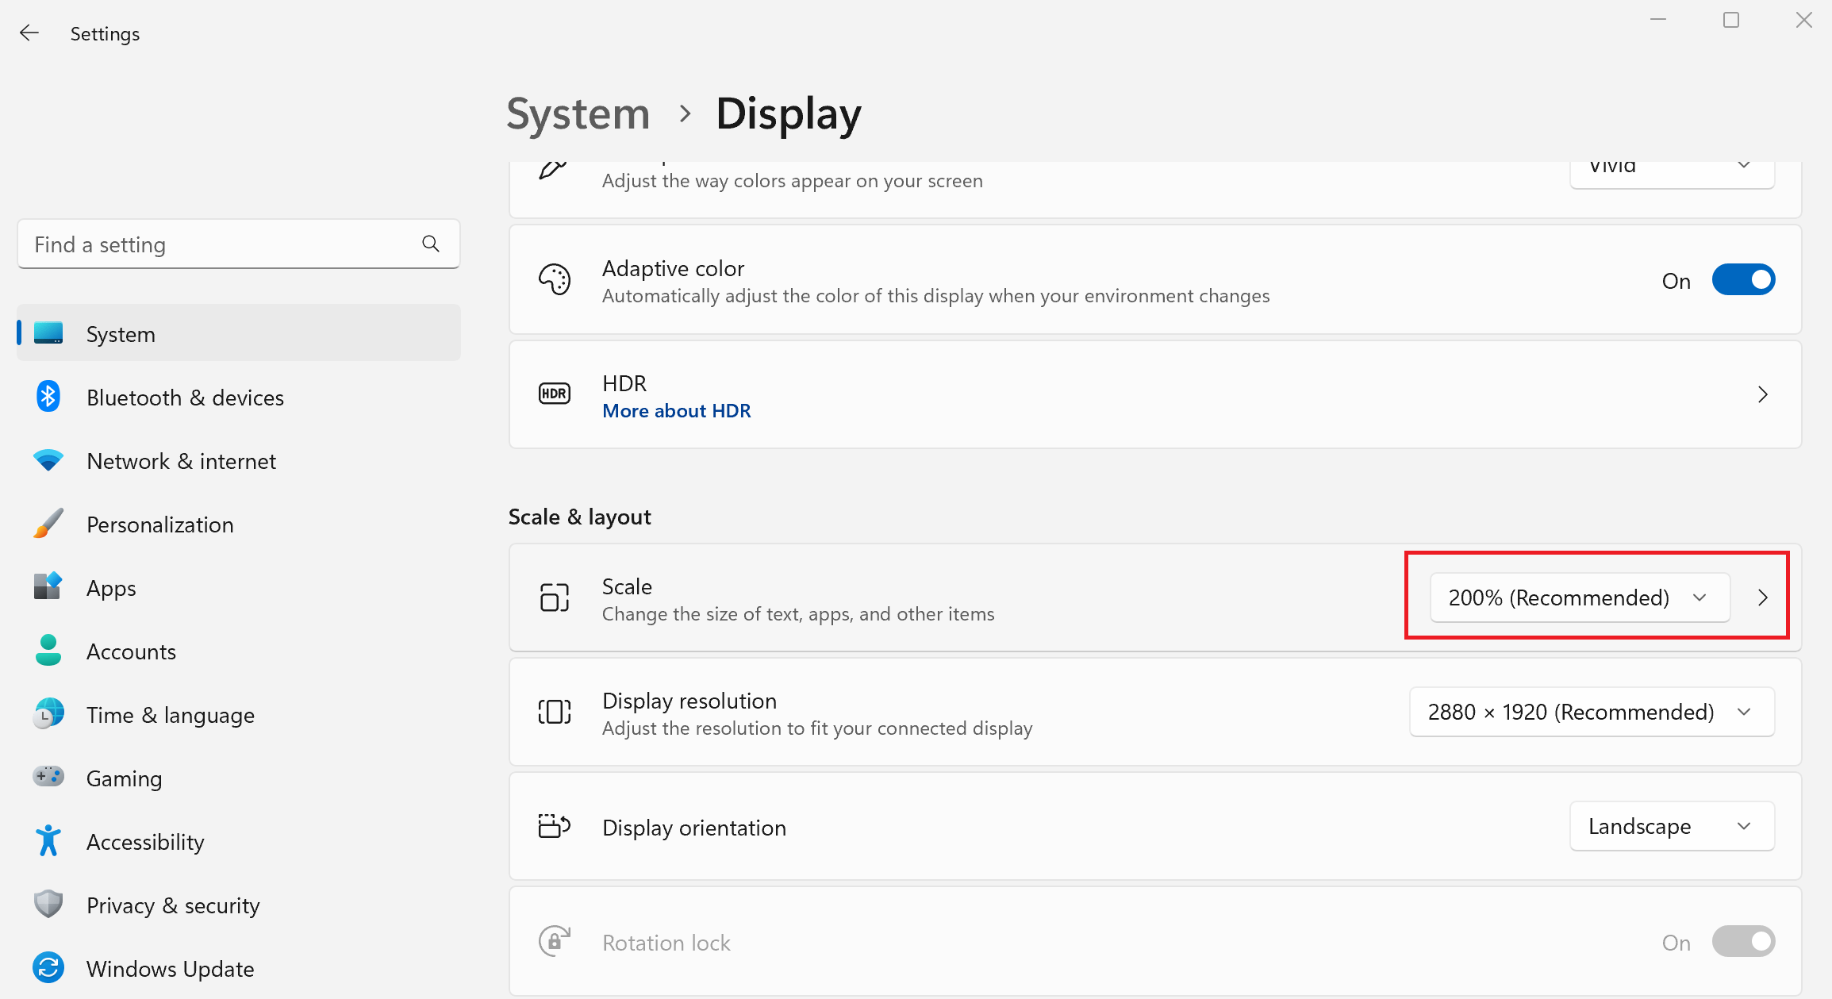Screen dimensions: 1832x999
Task: Click the Bluetooth & devices icon
Action: 48,397
